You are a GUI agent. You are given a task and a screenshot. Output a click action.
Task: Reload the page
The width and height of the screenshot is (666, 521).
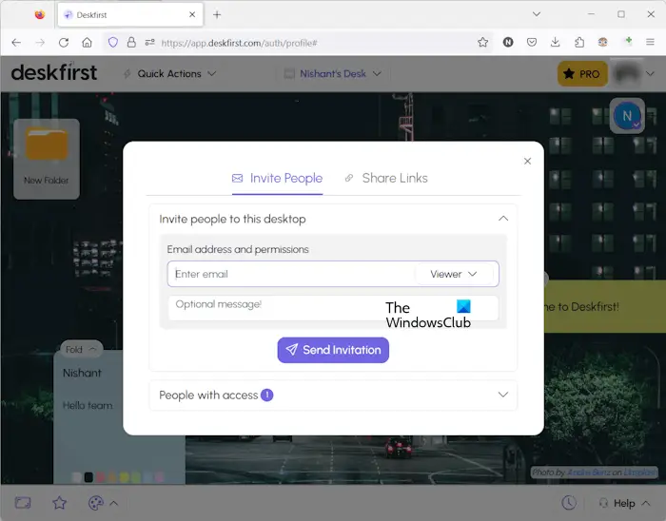64,43
